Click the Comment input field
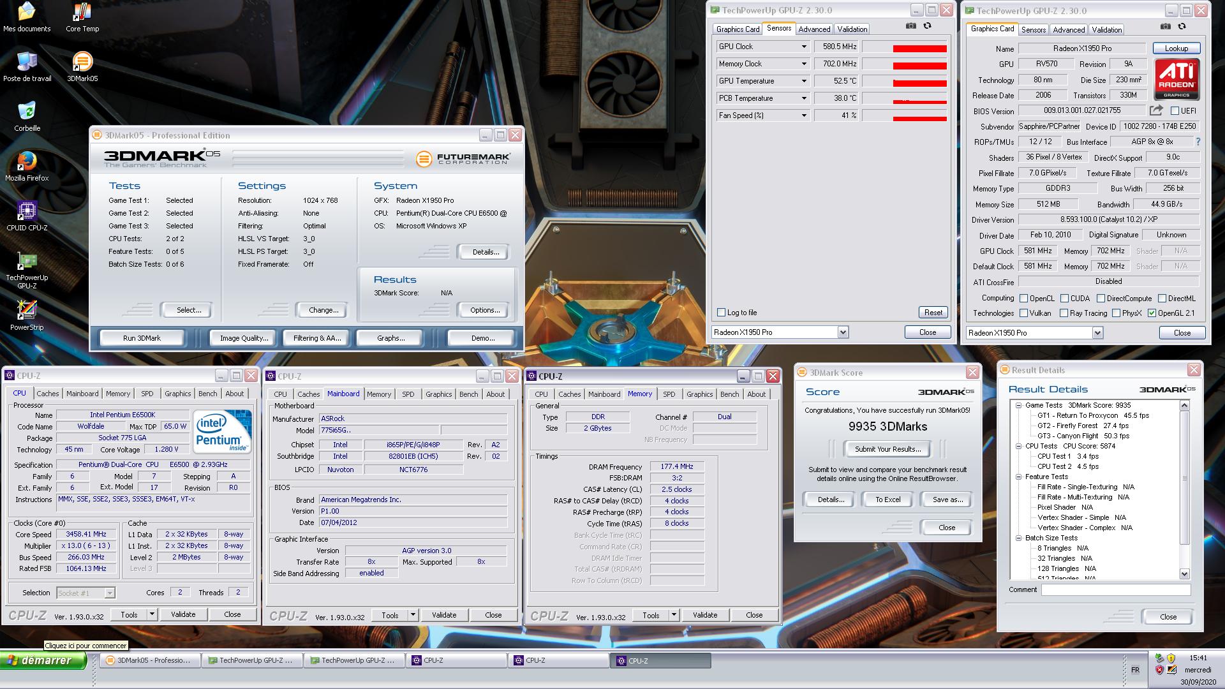Screen dimensions: 1225x689 pos(1115,590)
